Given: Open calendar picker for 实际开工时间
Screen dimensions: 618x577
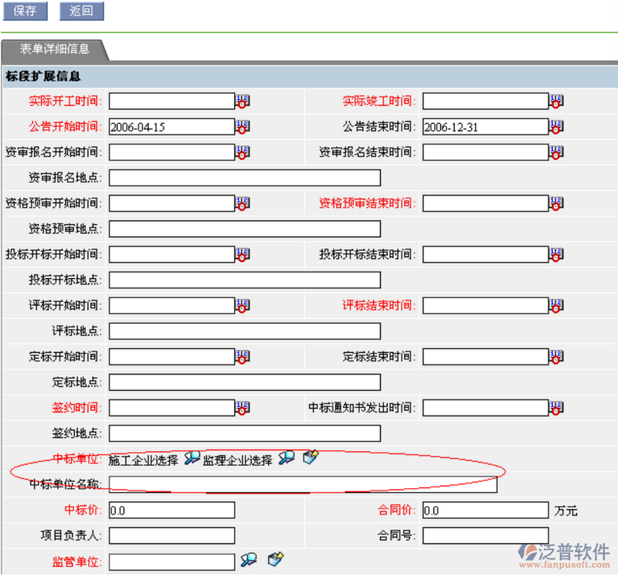Looking at the screenshot, I should pos(243,101).
